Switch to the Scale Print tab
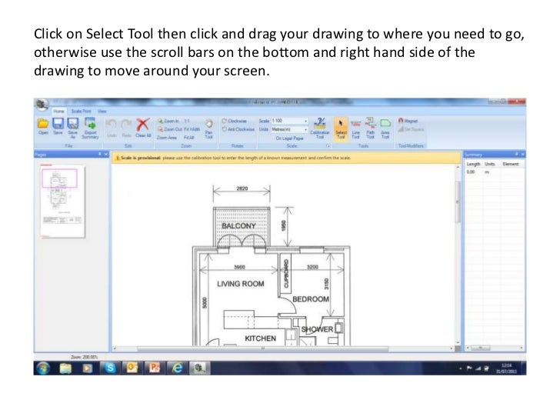560x420 pixels. (x=81, y=111)
